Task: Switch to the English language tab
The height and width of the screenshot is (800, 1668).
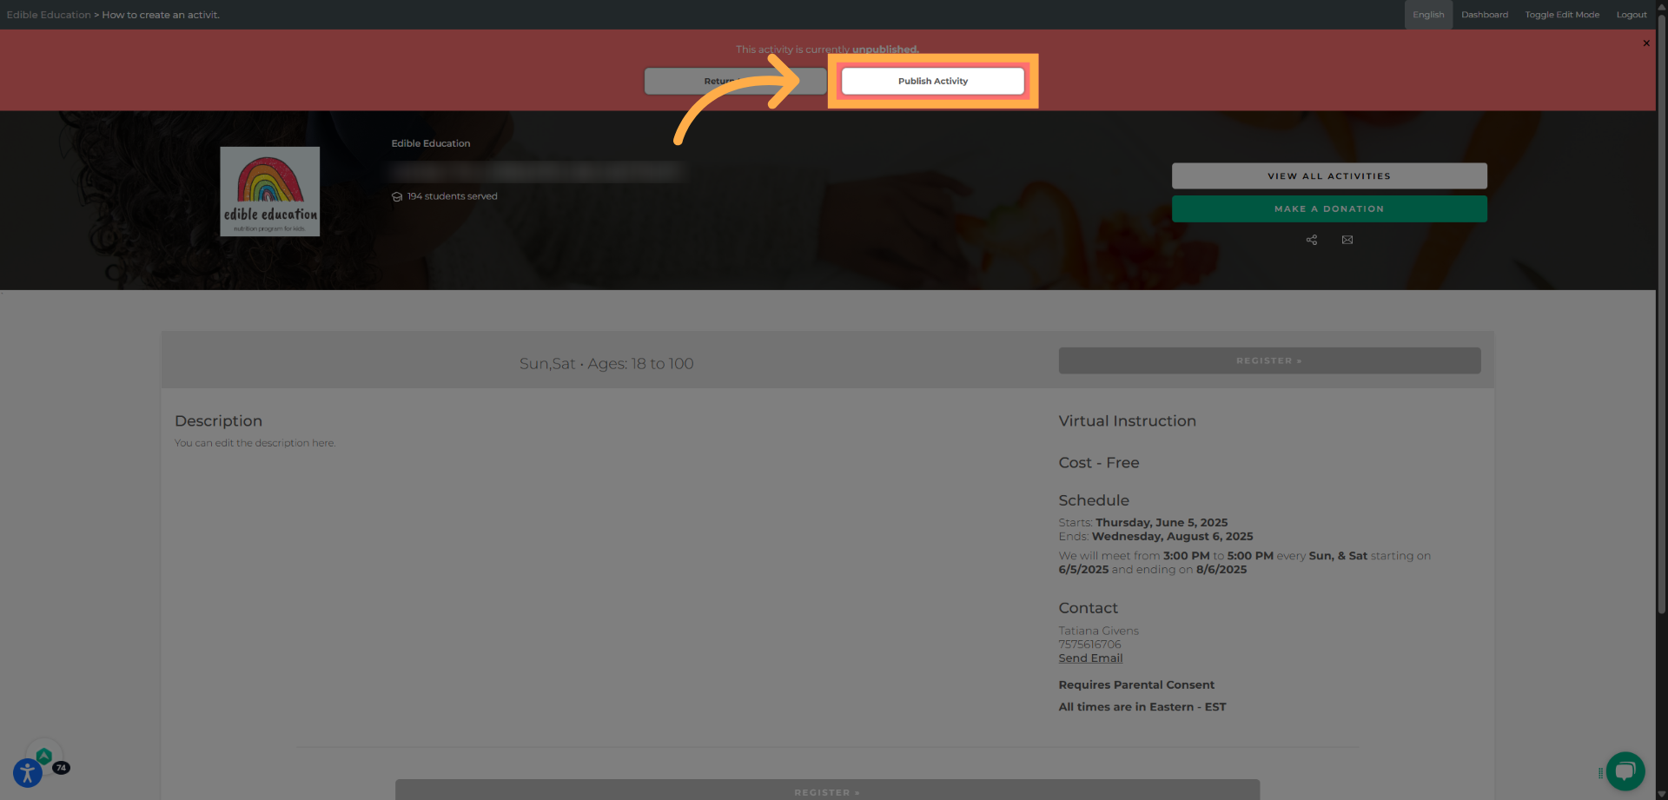Action: pyautogui.click(x=1427, y=14)
